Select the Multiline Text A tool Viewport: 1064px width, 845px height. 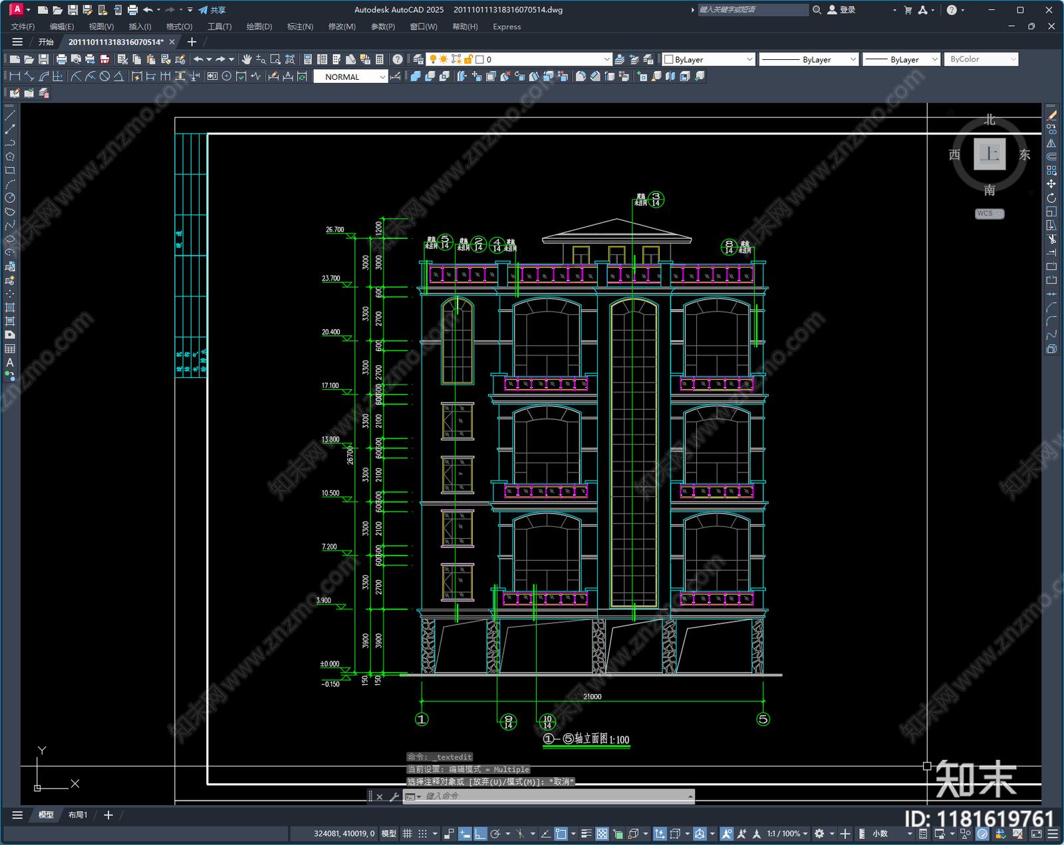click(x=10, y=363)
